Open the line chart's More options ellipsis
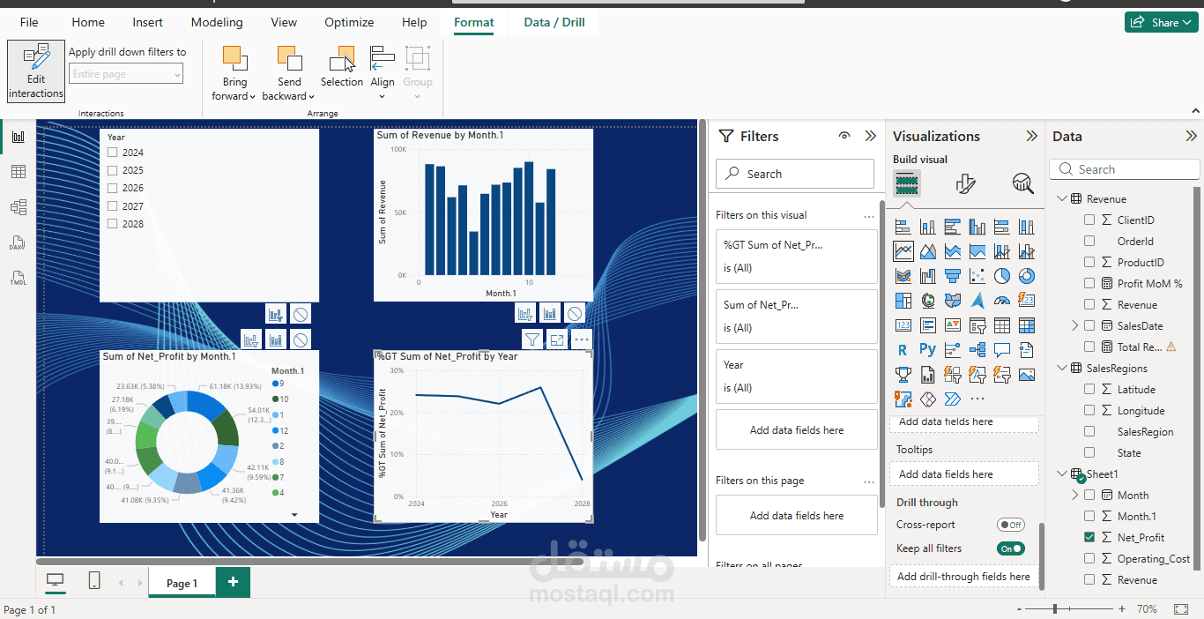 point(581,339)
